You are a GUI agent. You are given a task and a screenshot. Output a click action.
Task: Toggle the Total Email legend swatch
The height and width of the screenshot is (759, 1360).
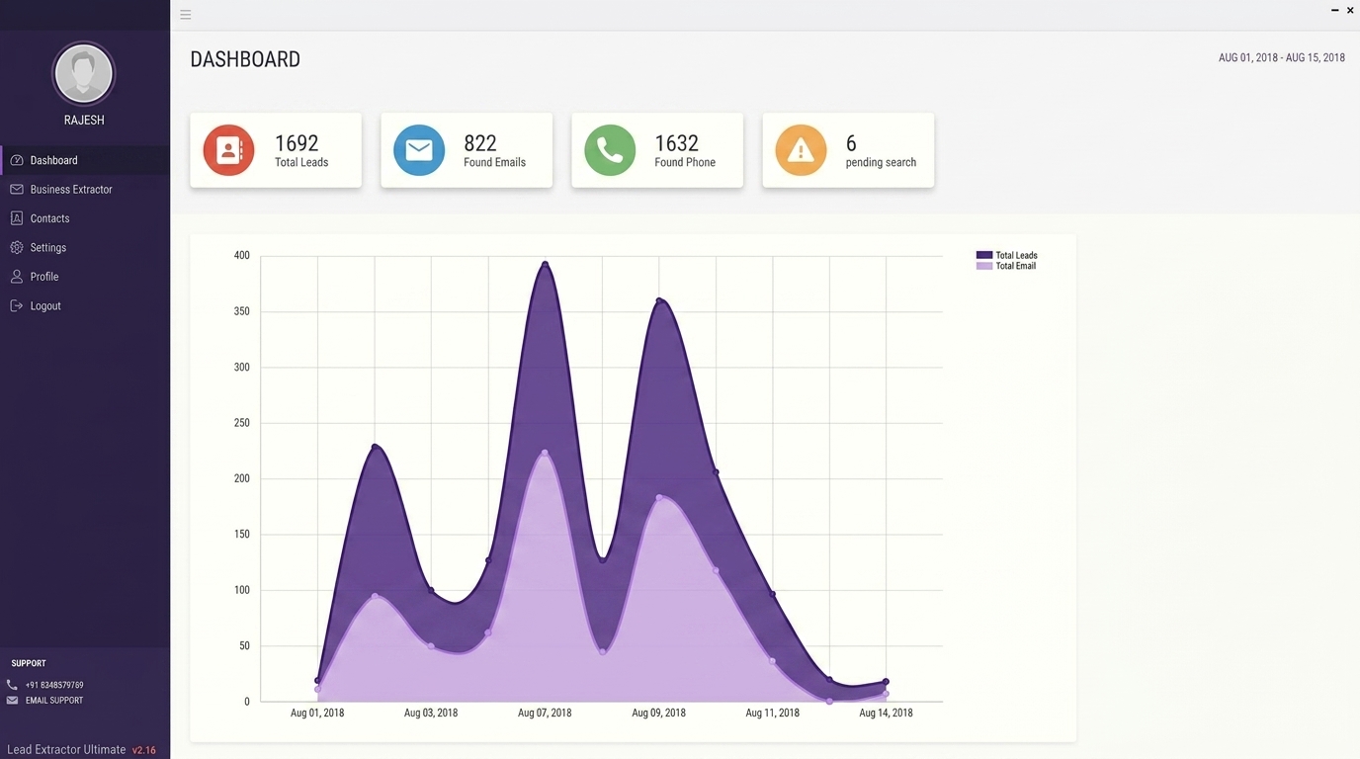pyautogui.click(x=983, y=266)
